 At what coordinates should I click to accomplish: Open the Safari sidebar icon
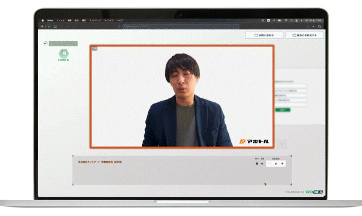coord(55,27)
